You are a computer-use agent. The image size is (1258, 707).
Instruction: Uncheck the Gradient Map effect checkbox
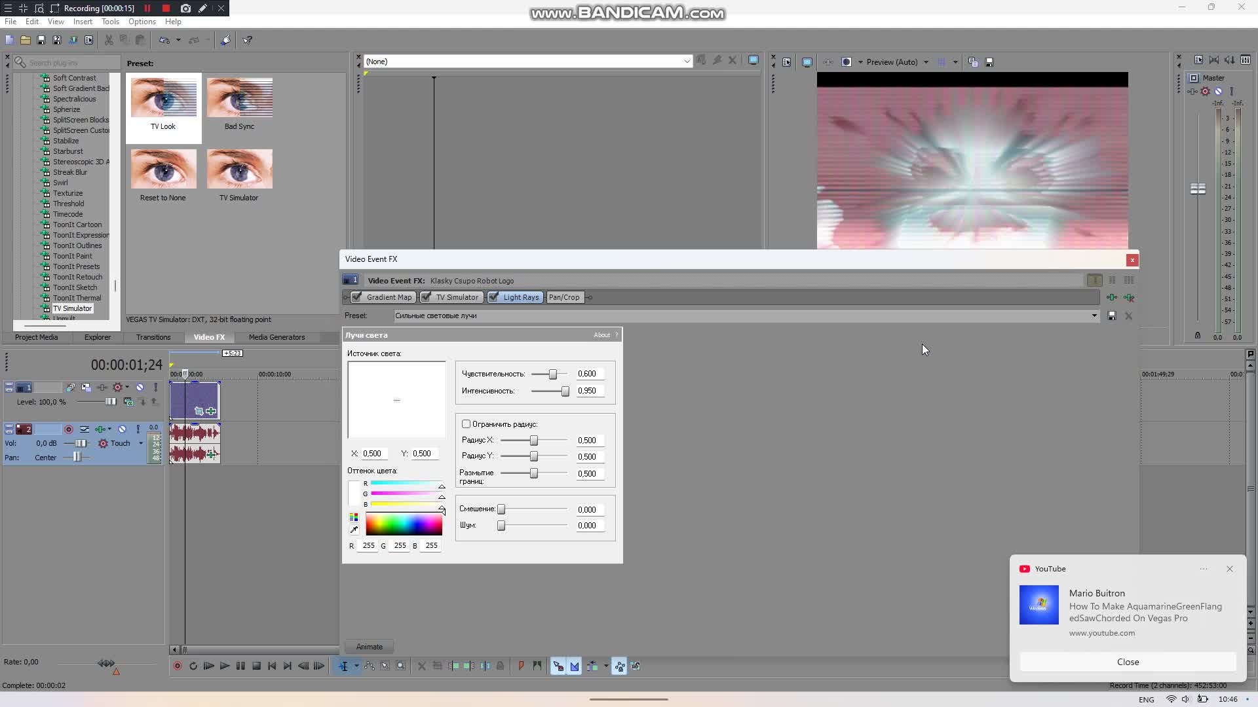(x=357, y=297)
